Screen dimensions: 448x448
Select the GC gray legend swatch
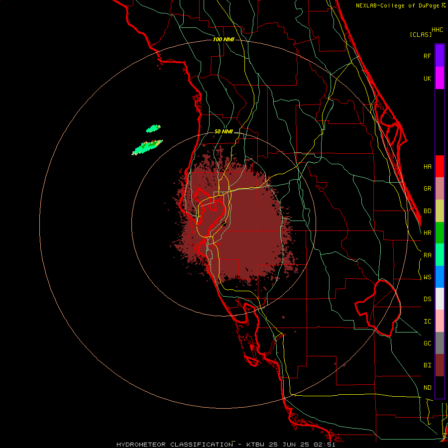(440, 343)
